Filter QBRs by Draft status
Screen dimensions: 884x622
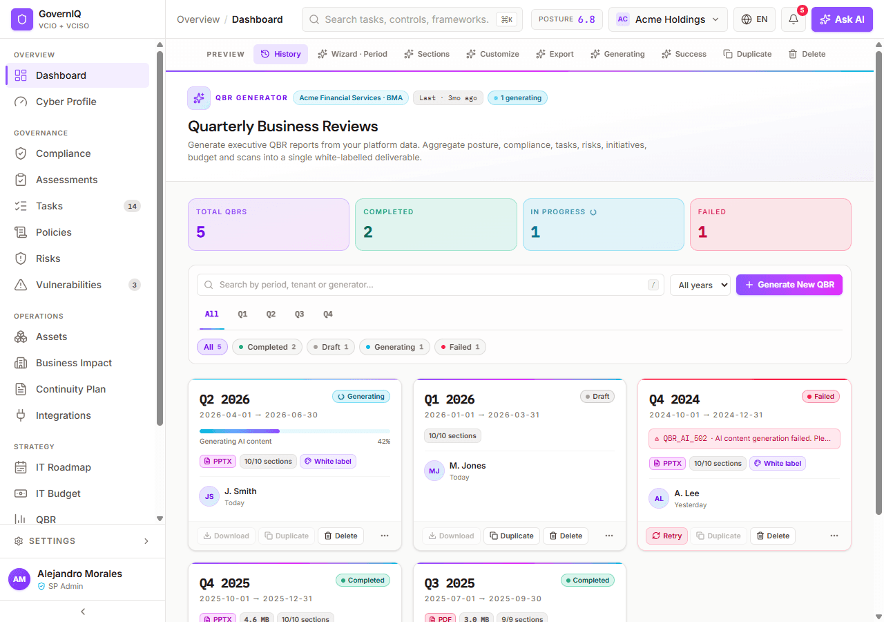(x=331, y=347)
